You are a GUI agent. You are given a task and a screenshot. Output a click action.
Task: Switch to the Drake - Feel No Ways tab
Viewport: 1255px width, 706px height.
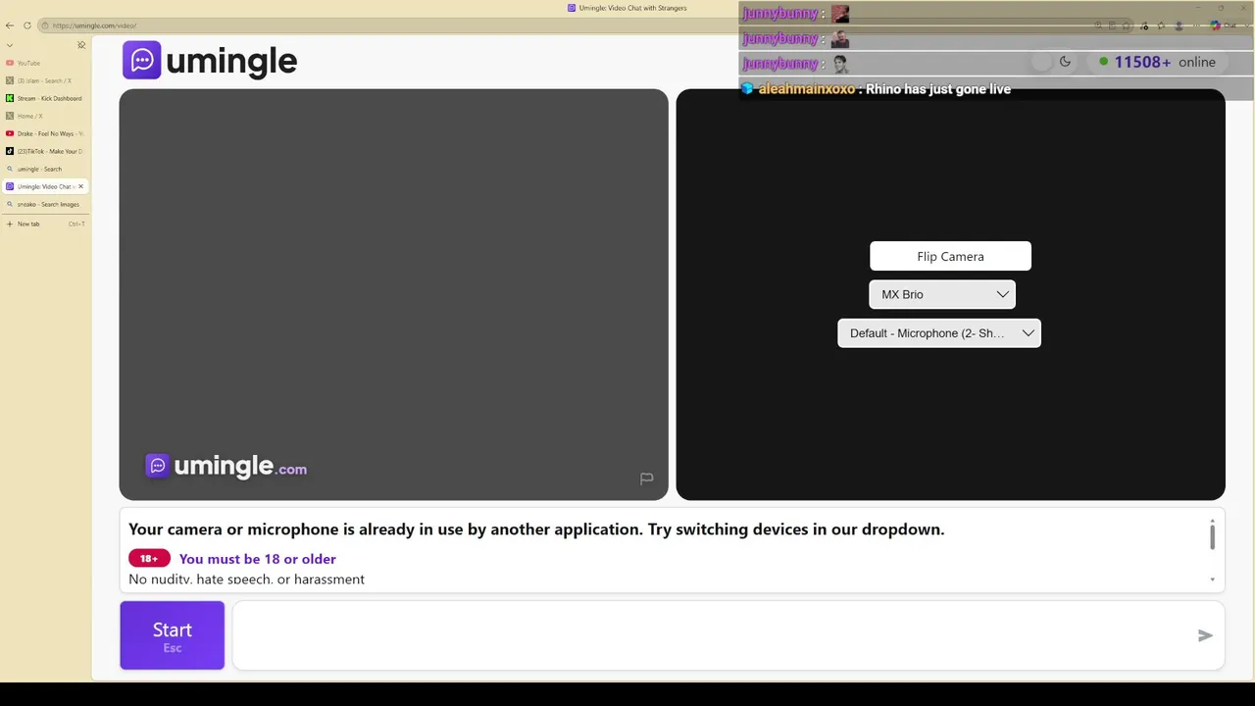[45, 133]
